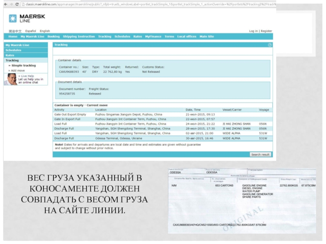Click the browser address bar URL
Screen dimensions: 326x244
[149, 4]
